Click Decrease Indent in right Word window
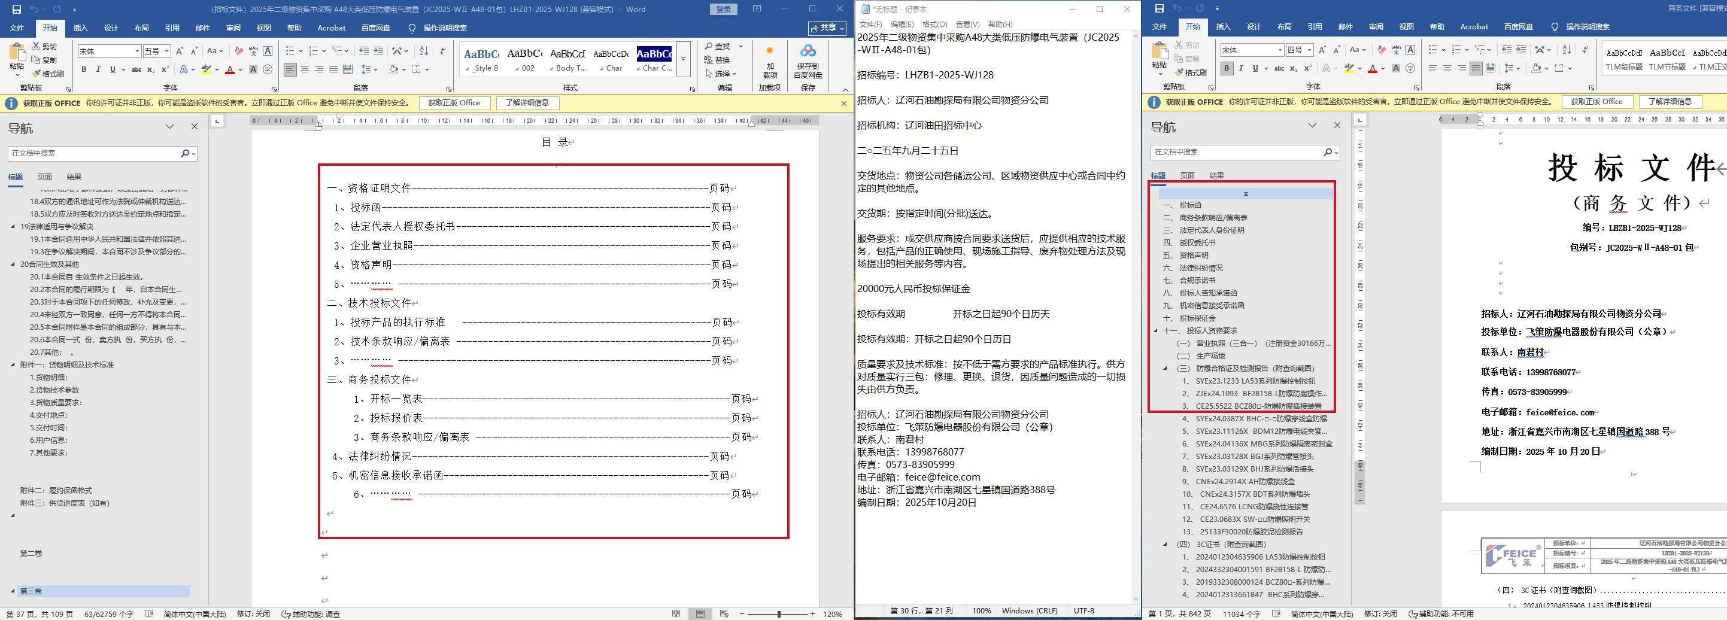The width and height of the screenshot is (1727, 620). [x=1507, y=50]
